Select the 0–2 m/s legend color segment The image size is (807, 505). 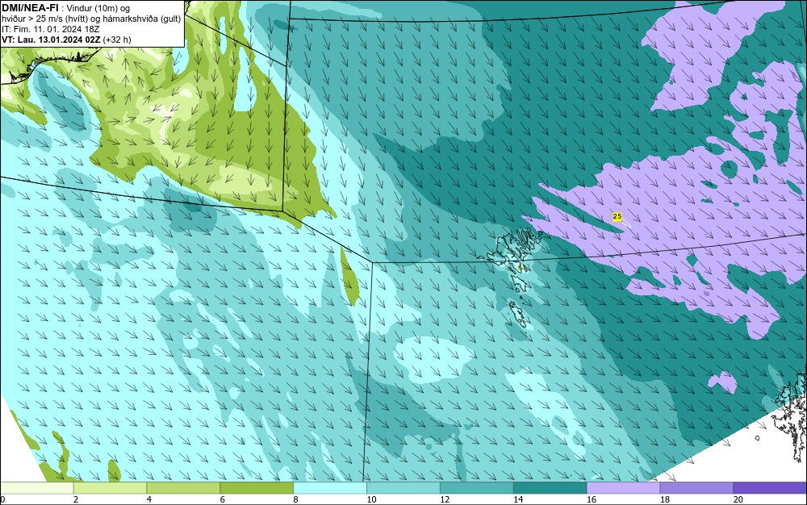point(37,487)
